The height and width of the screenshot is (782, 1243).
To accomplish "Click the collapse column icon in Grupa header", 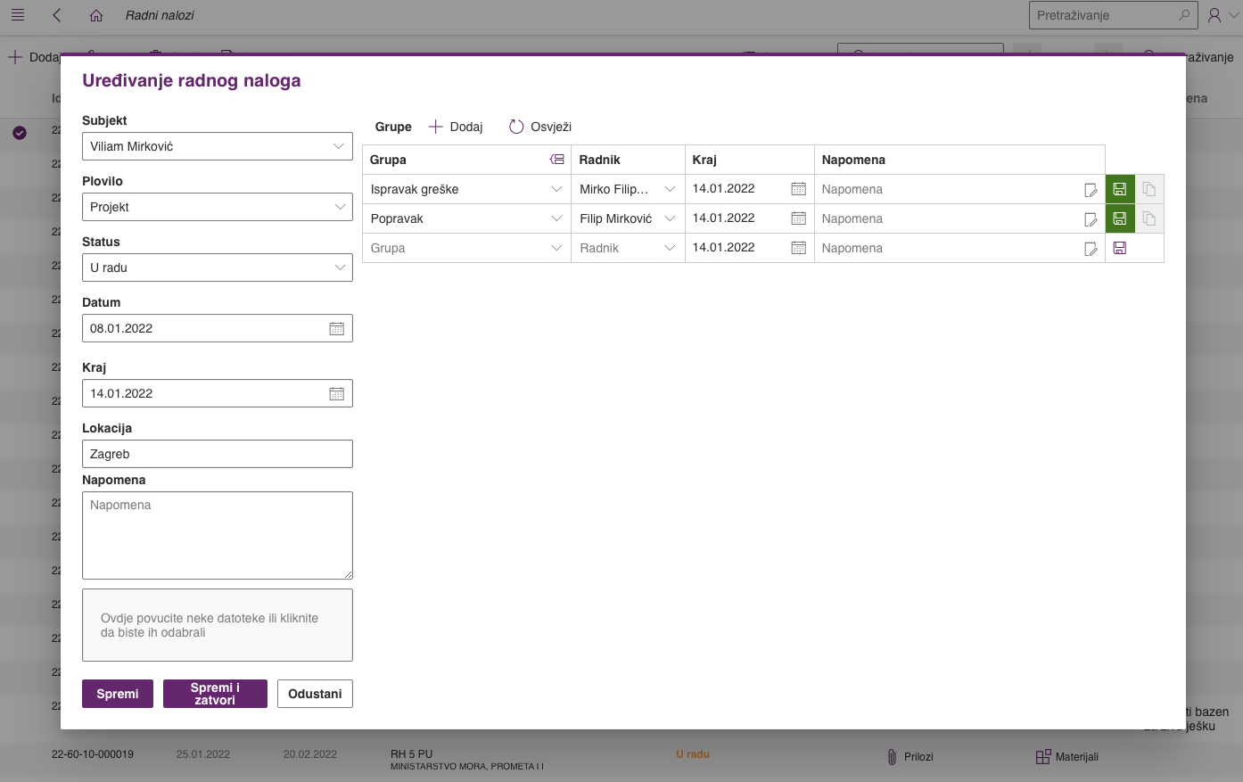I will tap(556, 160).
